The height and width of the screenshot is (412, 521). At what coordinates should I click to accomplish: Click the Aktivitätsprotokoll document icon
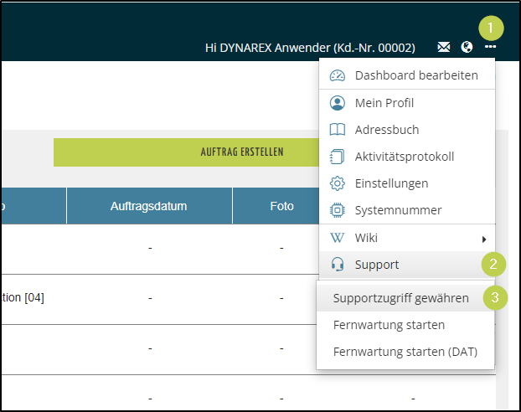pos(338,157)
